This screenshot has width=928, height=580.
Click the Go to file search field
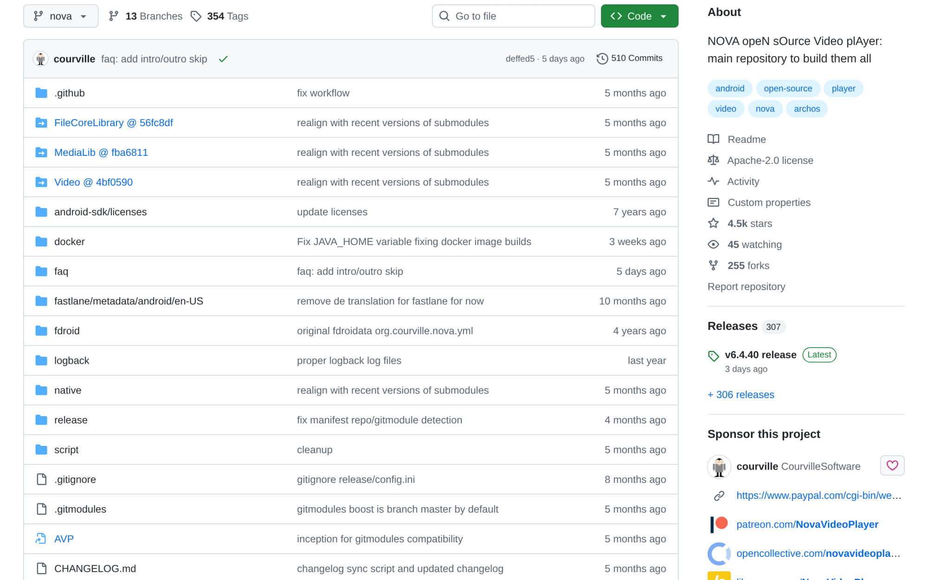coord(513,16)
